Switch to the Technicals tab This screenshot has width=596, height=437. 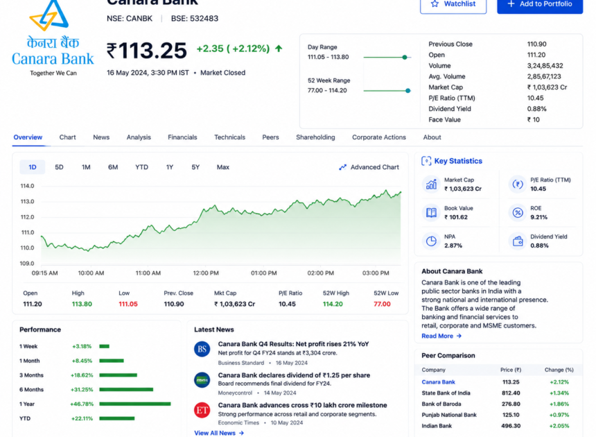coord(229,137)
